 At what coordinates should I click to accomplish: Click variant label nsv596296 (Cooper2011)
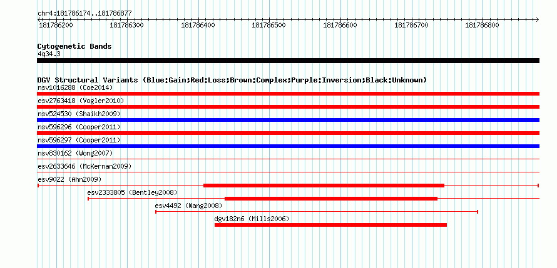[79, 127]
